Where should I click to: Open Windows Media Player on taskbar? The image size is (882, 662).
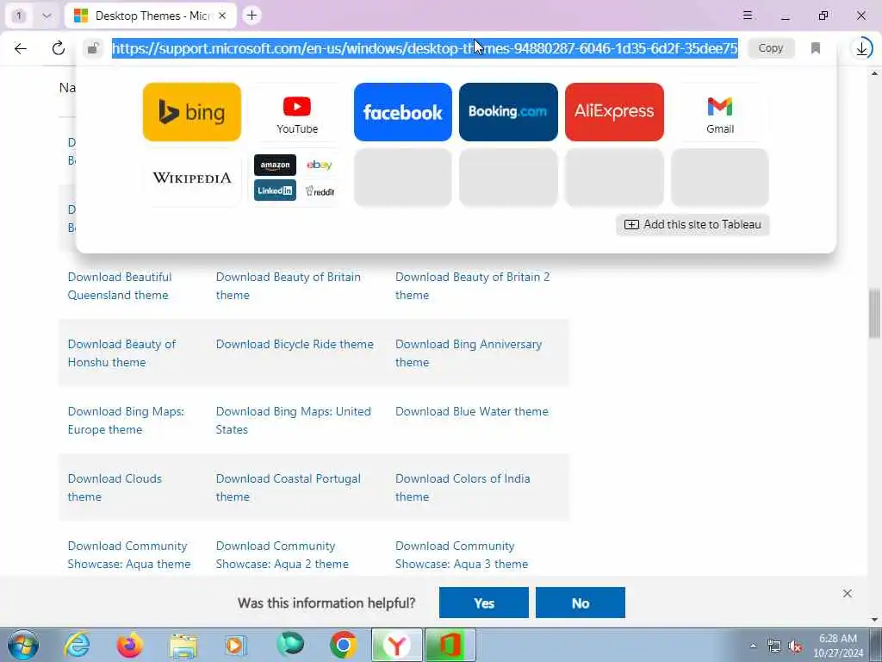236,645
